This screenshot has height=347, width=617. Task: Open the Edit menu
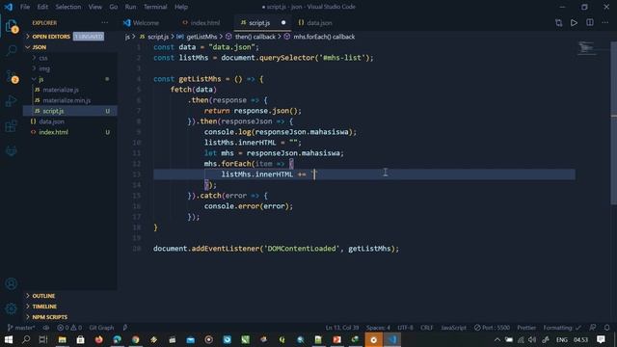click(x=42, y=7)
